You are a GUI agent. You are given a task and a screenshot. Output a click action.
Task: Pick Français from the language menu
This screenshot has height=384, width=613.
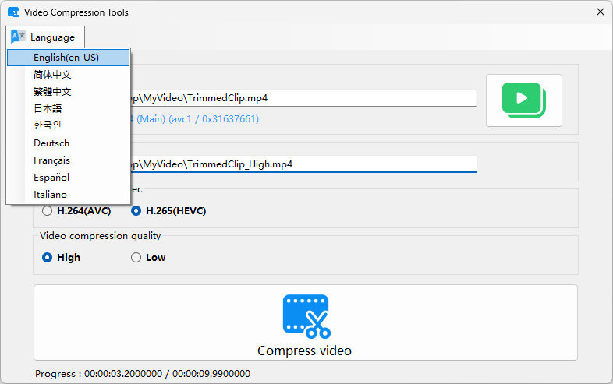tap(68, 160)
